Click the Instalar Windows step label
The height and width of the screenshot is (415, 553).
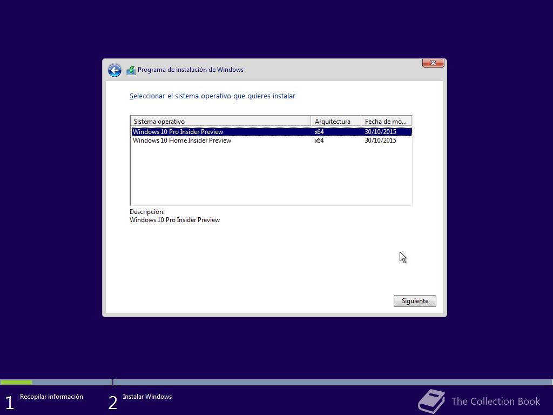click(147, 397)
